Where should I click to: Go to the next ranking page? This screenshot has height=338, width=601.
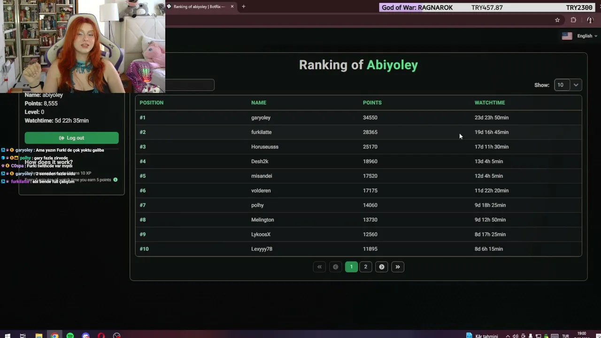click(x=381, y=267)
